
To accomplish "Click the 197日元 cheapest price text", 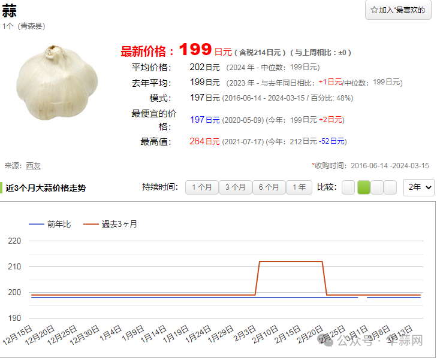I will (x=205, y=120).
